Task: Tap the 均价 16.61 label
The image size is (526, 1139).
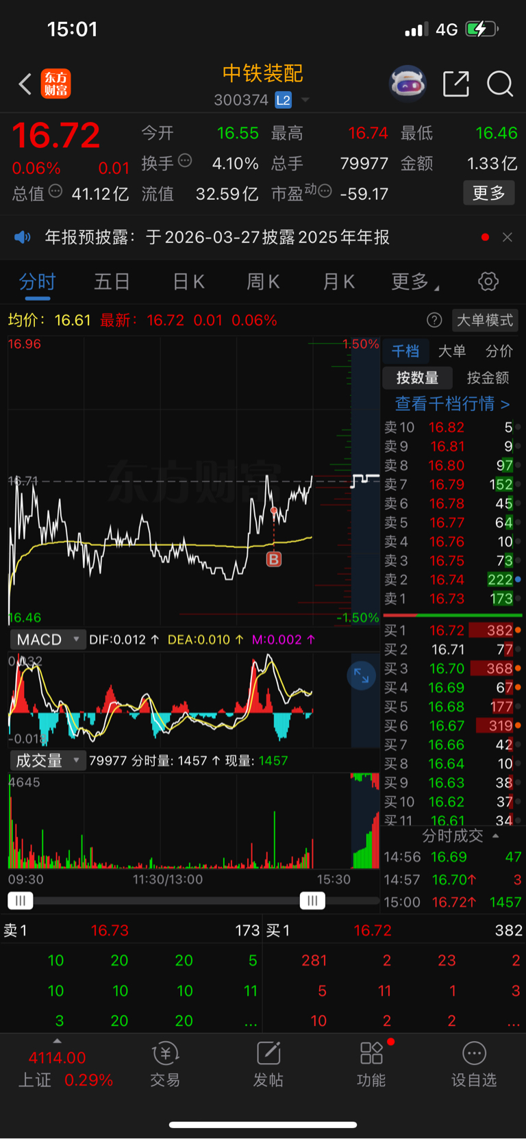Action: click(x=49, y=320)
